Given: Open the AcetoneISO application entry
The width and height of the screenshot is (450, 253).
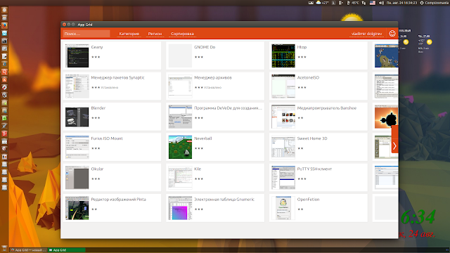Looking at the screenshot, I should [x=319, y=86].
